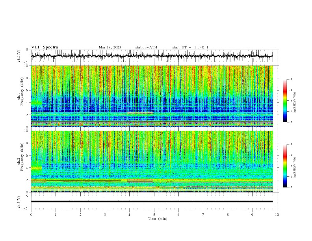This screenshot has width=312, height=241.
Task: Click the green 4 kHz emission patch in ch.1 spectrogram
Action: (36, 102)
